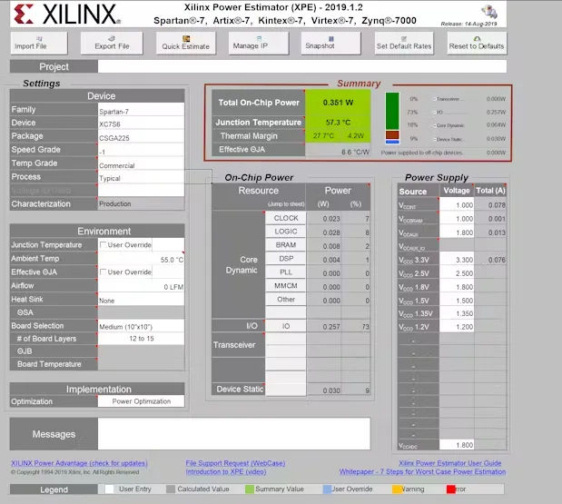Select # of Board Layers 12 to 15
Viewport: 562px width, 504px height.
click(x=142, y=339)
